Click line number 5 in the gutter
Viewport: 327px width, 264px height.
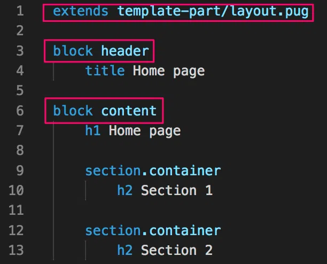click(20, 90)
